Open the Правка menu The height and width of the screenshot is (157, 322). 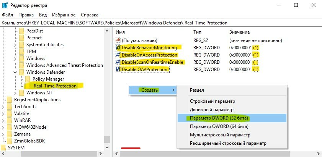pyautogui.click(x=26, y=15)
